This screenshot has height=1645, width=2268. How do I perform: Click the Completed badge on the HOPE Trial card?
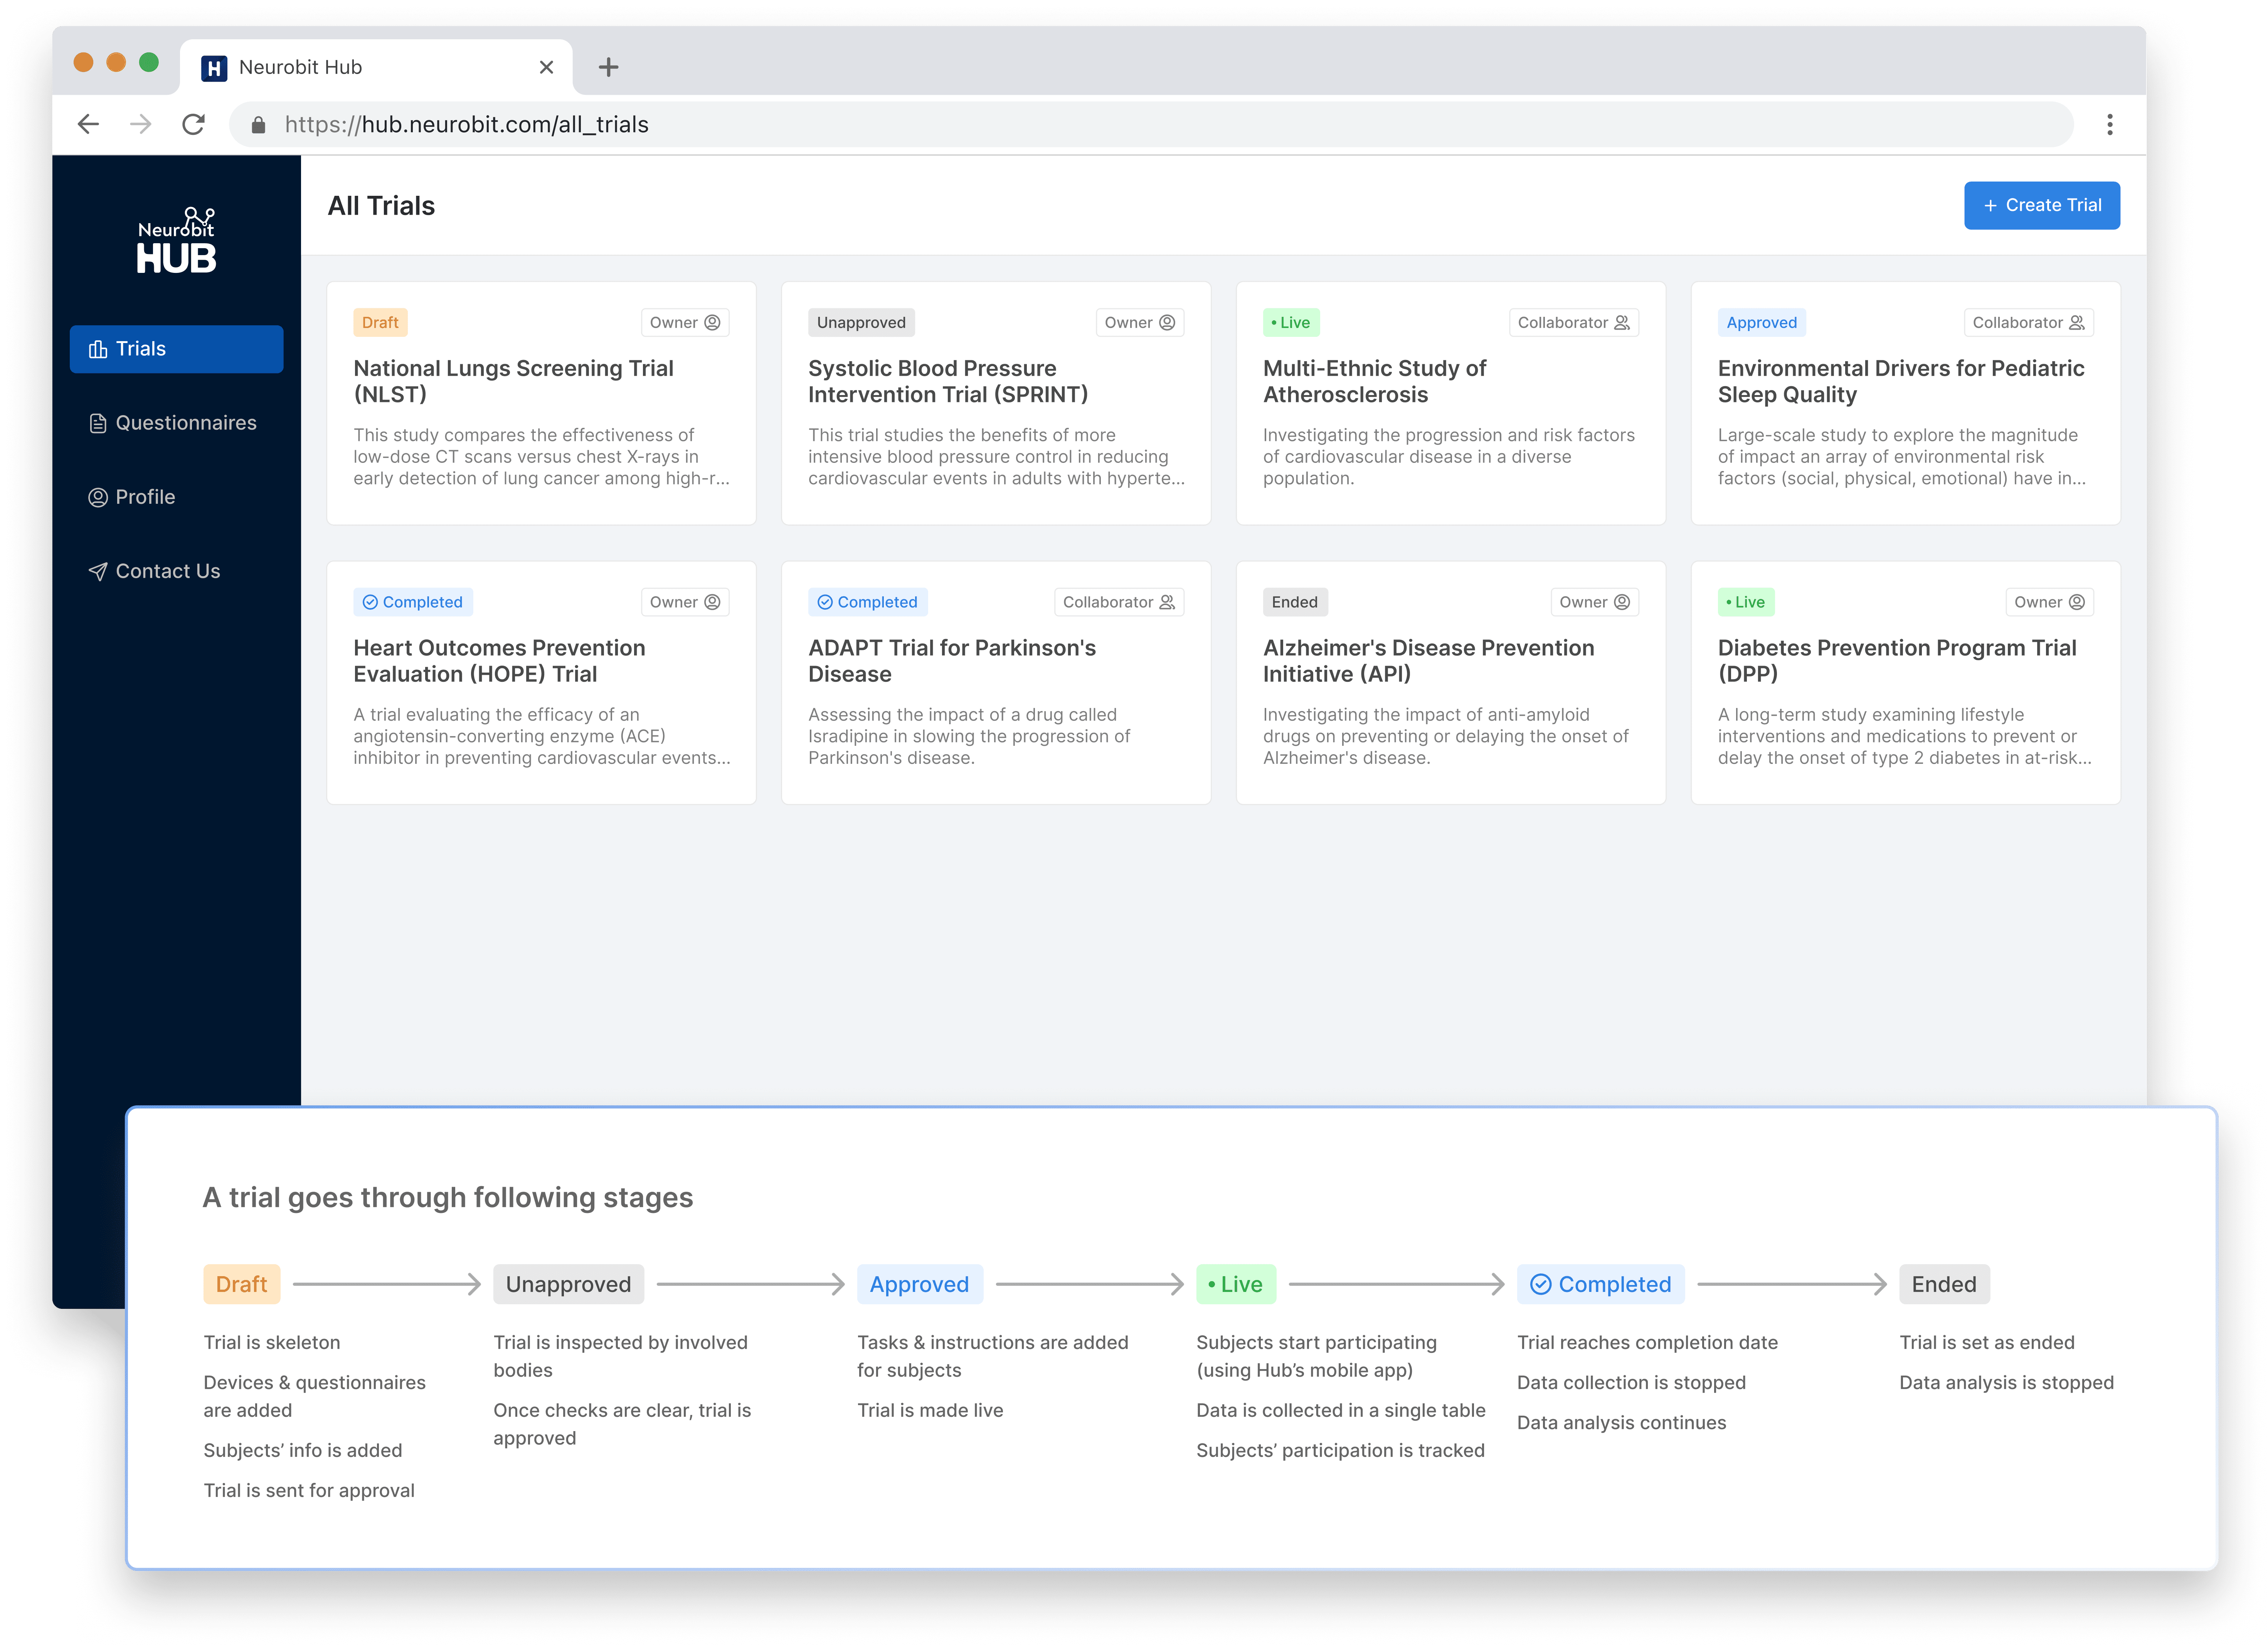coord(412,602)
